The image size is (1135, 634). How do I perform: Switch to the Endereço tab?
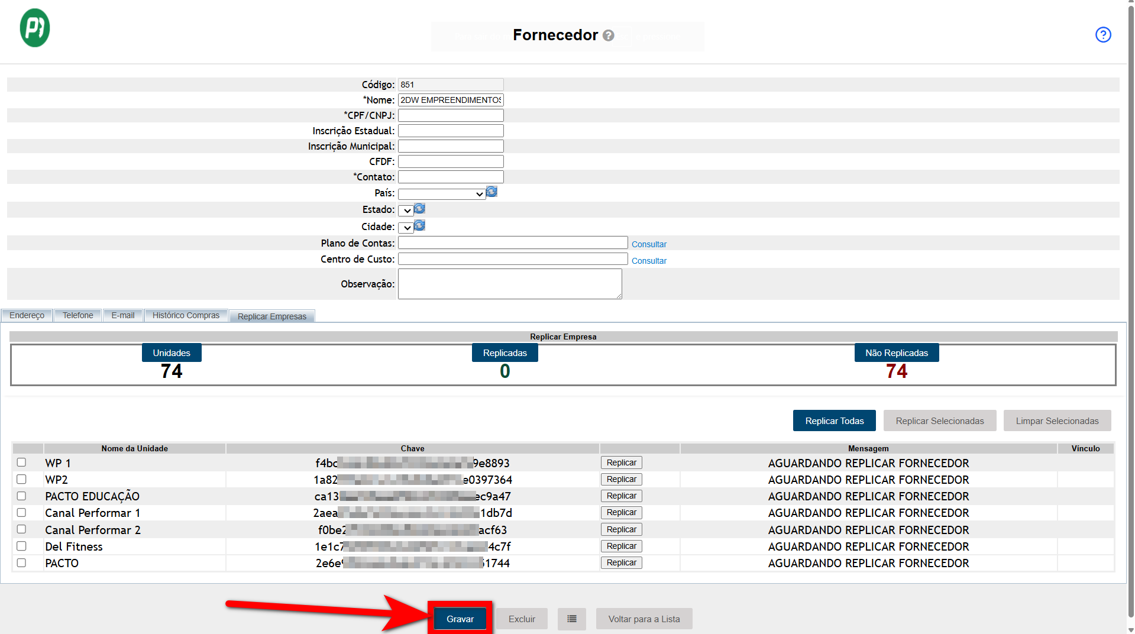27,315
